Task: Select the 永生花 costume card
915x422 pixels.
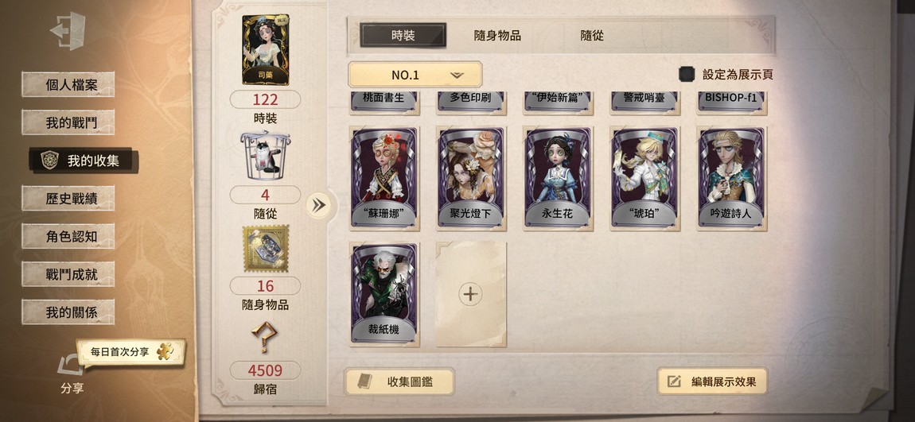Action: (x=558, y=178)
